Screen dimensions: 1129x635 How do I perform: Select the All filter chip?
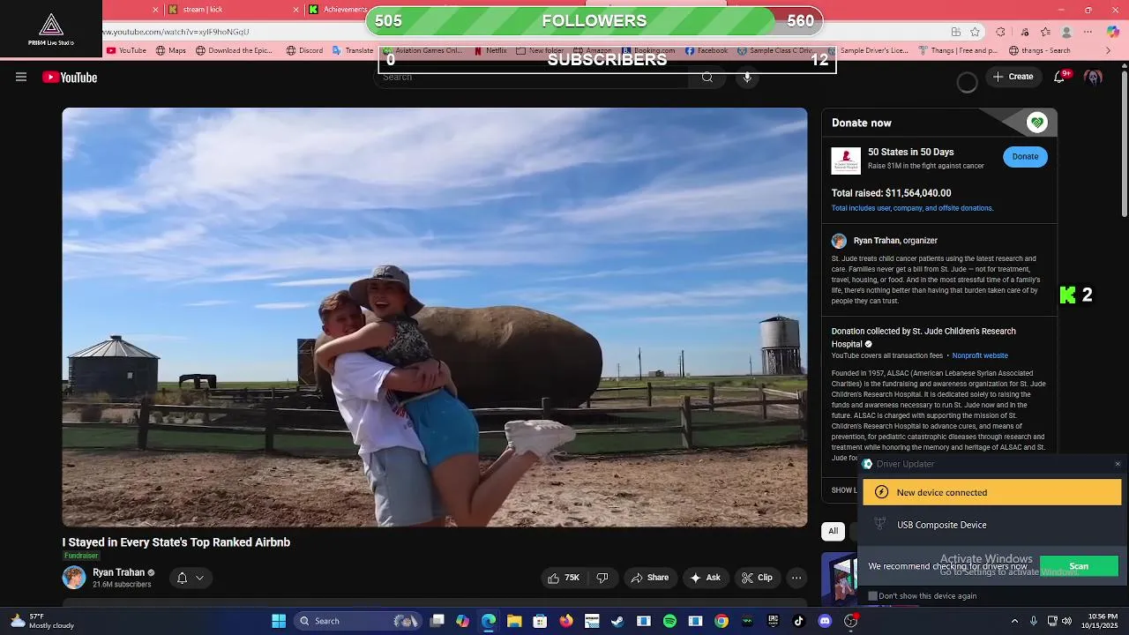tap(833, 531)
